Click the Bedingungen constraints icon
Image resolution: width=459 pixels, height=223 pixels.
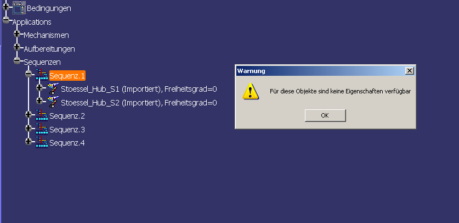(x=19, y=8)
